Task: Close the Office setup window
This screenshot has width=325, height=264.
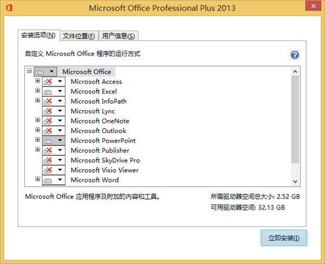Action: (x=312, y=8)
